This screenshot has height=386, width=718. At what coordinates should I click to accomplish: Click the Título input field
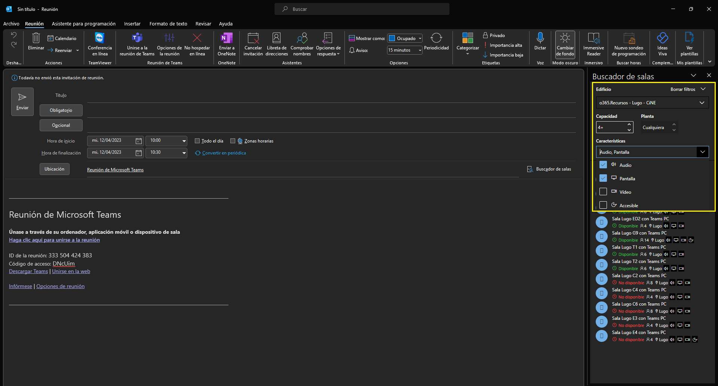pyautogui.click(x=331, y=96)
